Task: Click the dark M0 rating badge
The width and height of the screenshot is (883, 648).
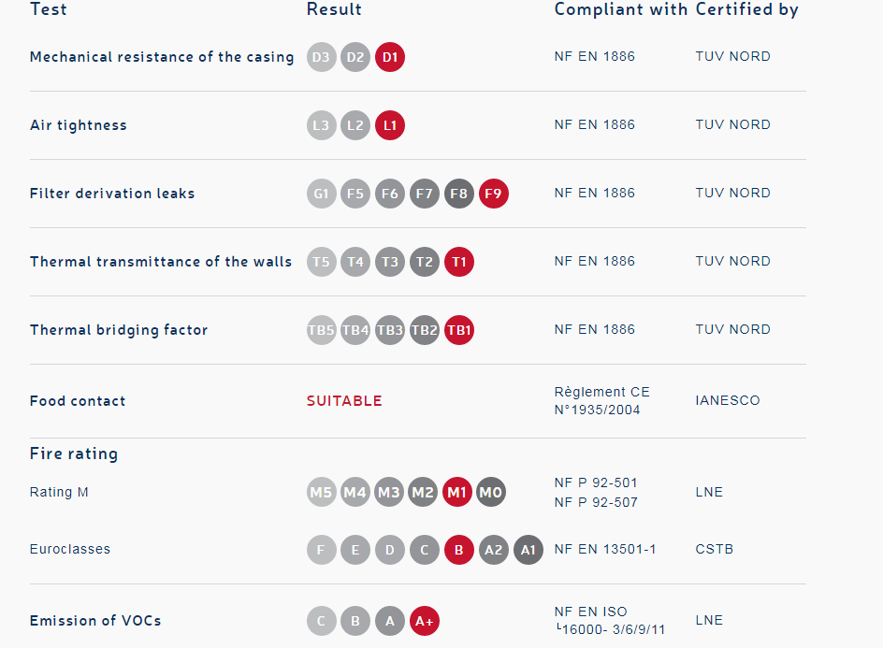Action: click(491, 492)
